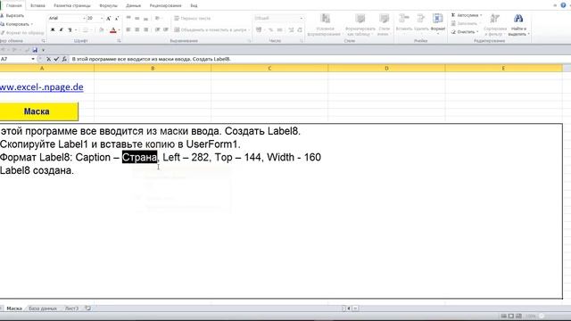Align text to middle of cell
This screenshot has width=571, height=321.
tap(137, 18)
